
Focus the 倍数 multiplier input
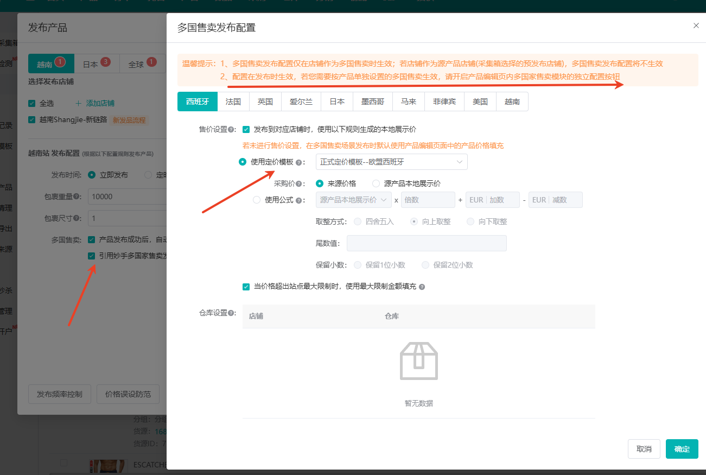tap(428, 200)
